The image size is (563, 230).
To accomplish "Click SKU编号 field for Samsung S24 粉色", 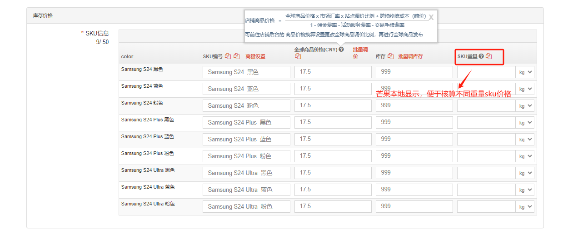I will point(246,105).
